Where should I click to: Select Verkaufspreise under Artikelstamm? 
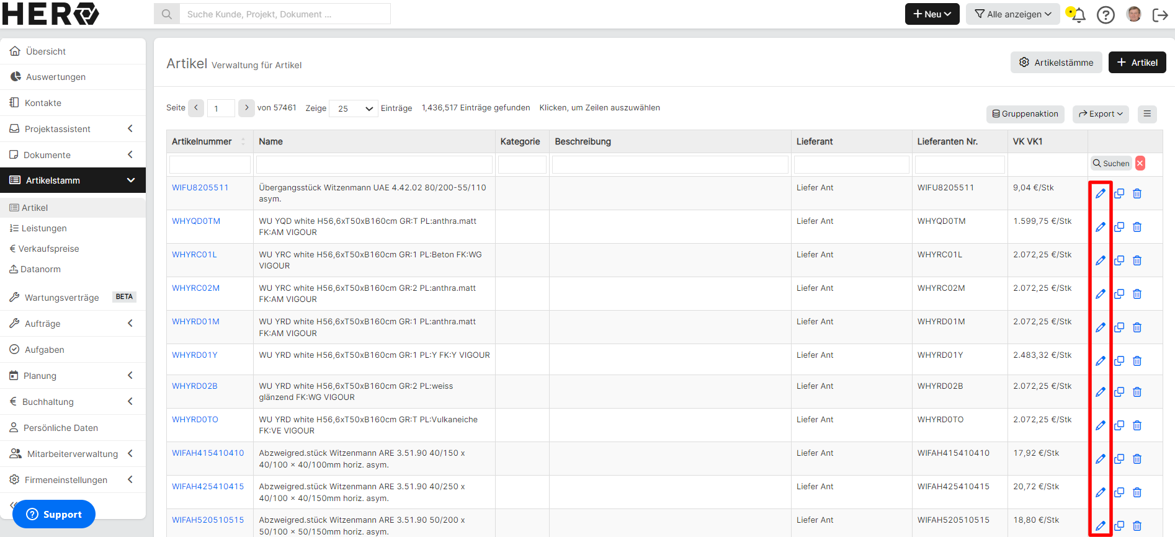73,249
